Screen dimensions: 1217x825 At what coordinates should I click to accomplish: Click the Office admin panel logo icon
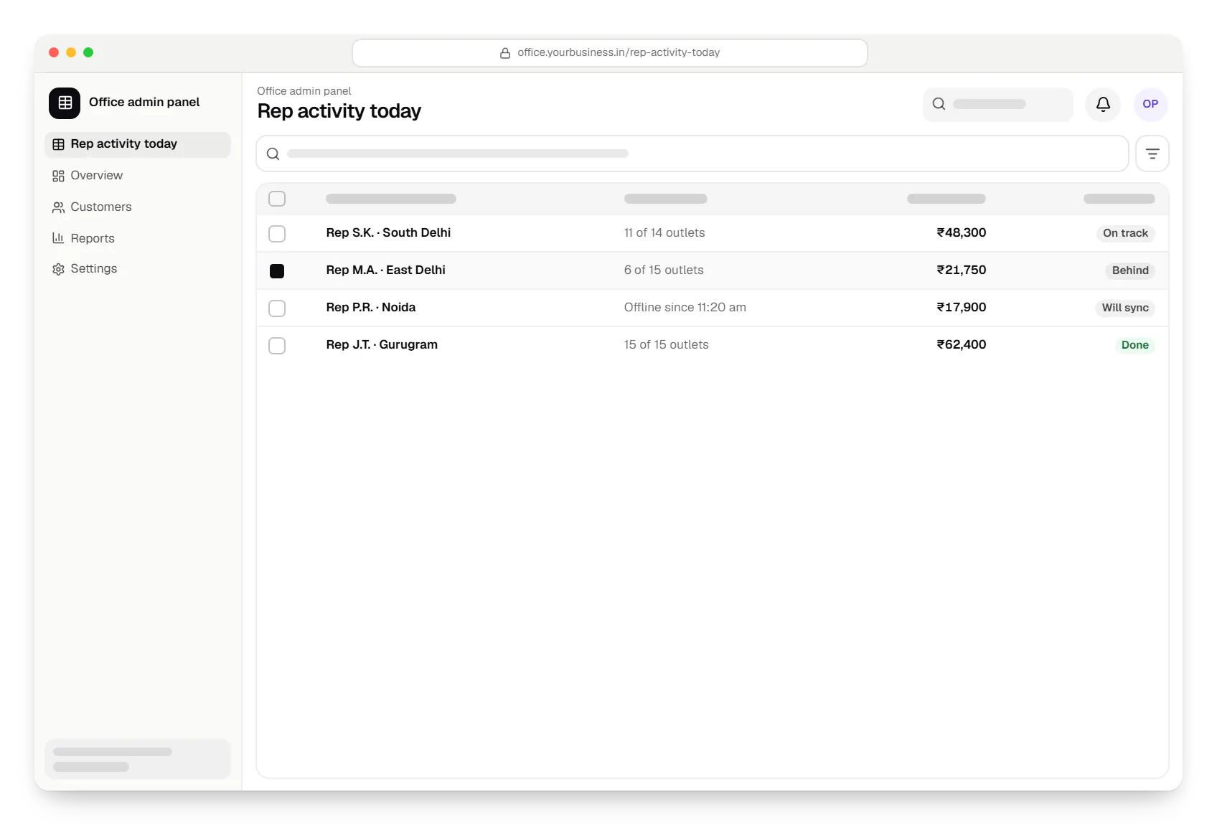click(x=65, y=103)
